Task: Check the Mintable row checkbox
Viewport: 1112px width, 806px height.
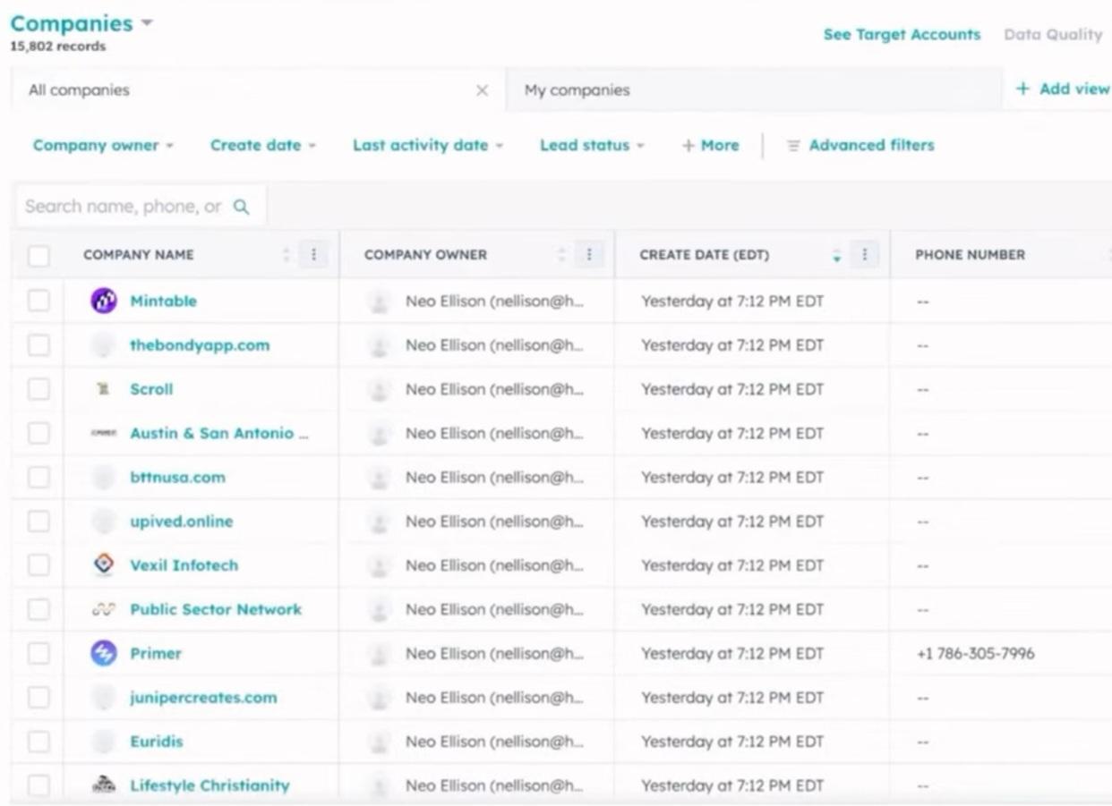Action: (x=38, y=301)
